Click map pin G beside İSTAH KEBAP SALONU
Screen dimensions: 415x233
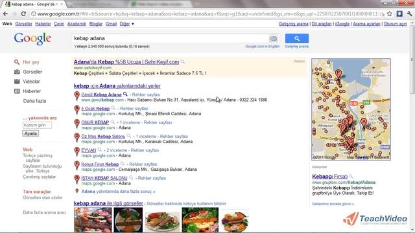[77, 179]
